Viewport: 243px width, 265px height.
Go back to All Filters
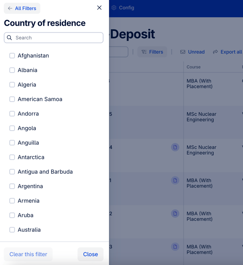click(22, 8)
